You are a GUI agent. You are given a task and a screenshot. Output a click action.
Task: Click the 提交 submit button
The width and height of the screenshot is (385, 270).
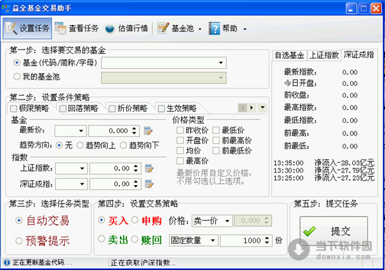[x=334, y=231]
